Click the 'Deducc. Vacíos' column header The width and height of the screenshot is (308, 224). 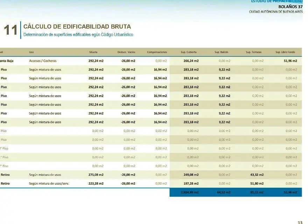point(126,52)
